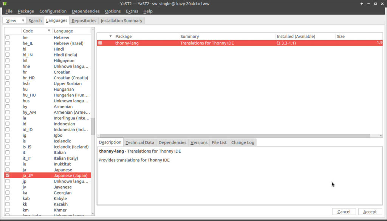This screenshot has height=221, width=387.
Task: Click the scroll-up arrow of the language list
Action: tap(93, 29)
